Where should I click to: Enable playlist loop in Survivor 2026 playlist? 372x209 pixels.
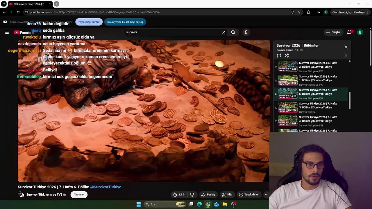coord(279,55)
